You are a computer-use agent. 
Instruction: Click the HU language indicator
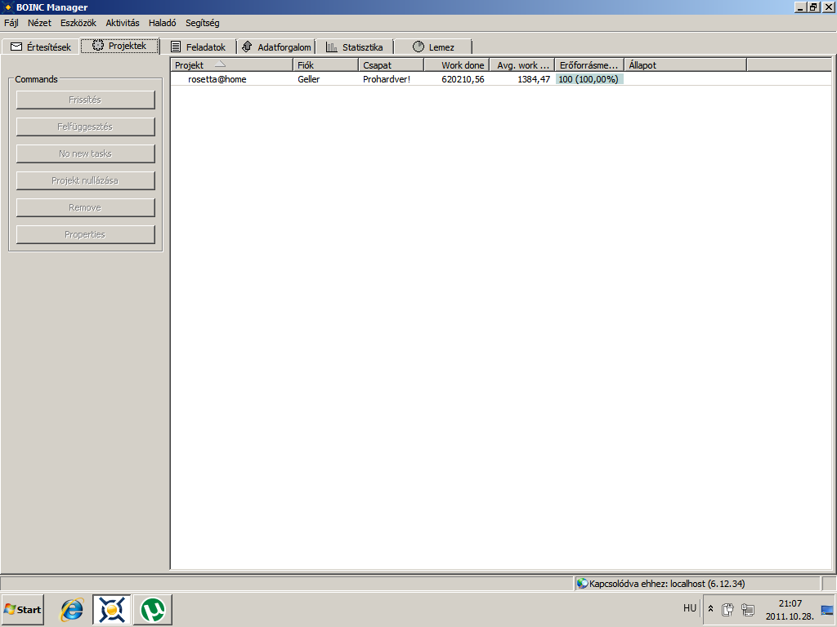tap(690, 607)
